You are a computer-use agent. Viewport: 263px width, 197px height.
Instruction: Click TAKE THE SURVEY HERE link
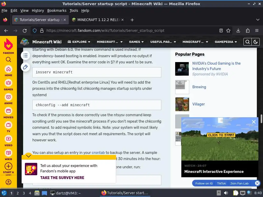point(62,178)
